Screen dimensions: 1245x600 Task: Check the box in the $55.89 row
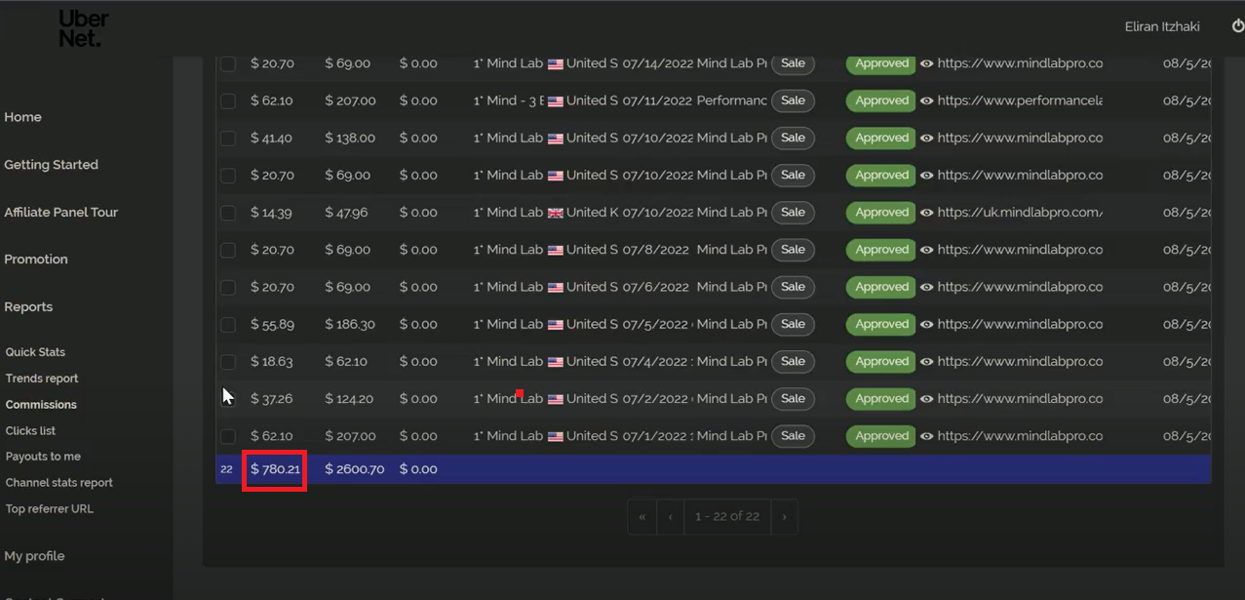click(228, 324)
